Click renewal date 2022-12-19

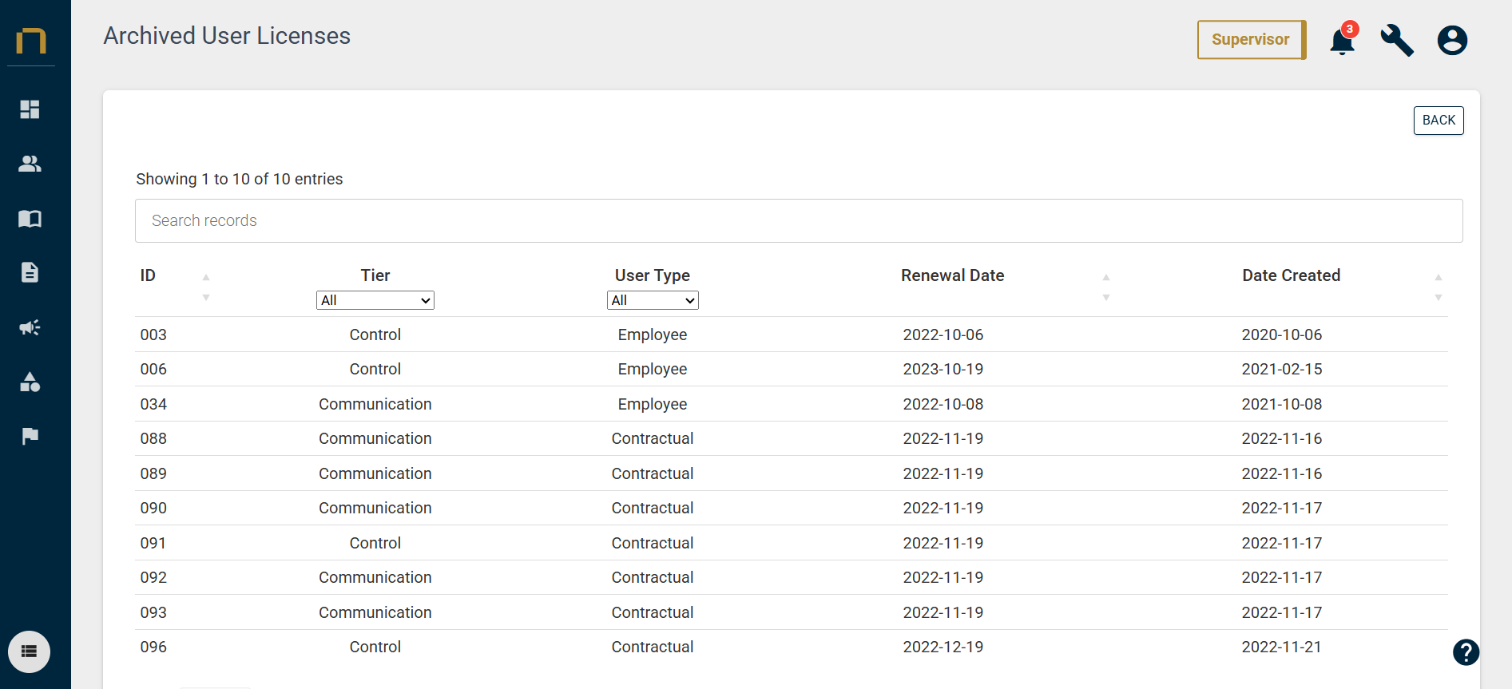pos(943,647)
